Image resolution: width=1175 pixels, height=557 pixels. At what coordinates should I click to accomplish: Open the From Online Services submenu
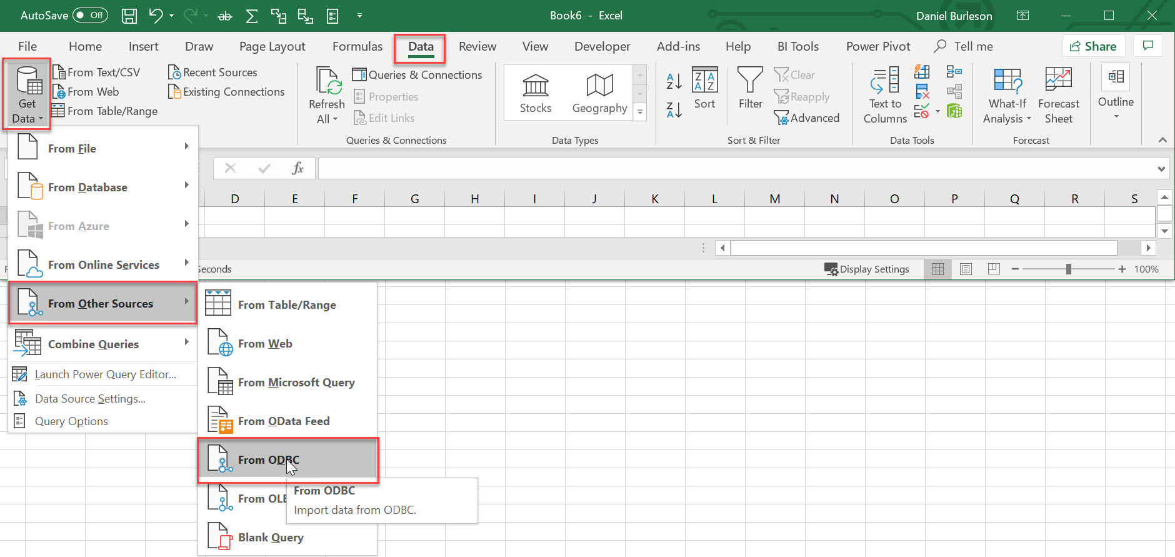pyautogui.click(x=103, y=264)
